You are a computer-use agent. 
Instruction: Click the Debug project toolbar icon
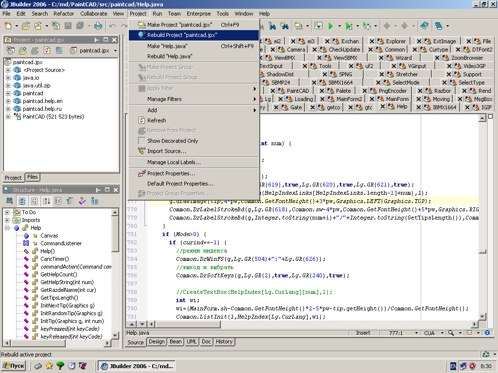coord(349,26)
